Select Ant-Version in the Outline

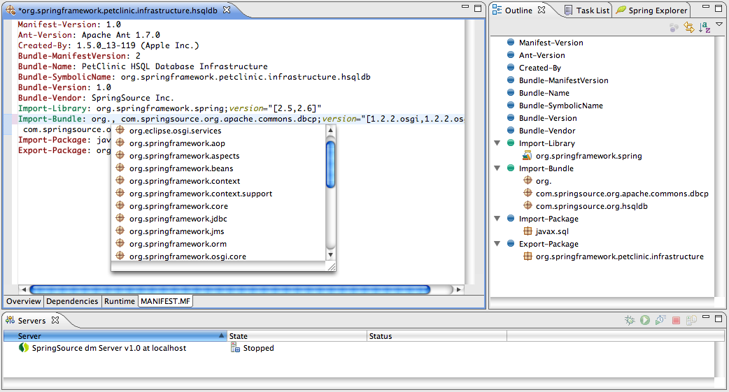tap(542, 55)
